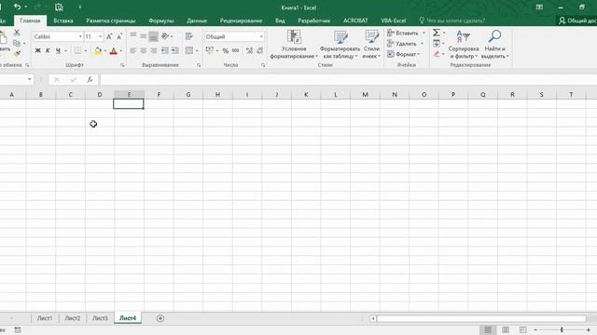The image size is (597, 335).
Task: Open the Рецензирование tab
Action: click(241, 20)
